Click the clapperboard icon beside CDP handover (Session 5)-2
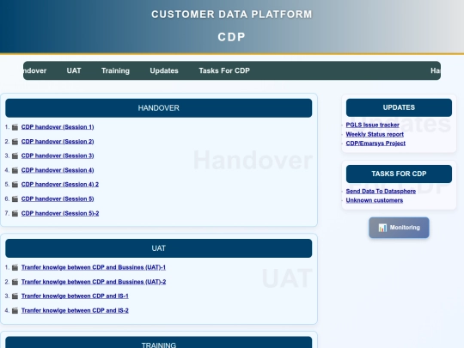This screenshot has height=348, width=464. click(x=15, y=214)
